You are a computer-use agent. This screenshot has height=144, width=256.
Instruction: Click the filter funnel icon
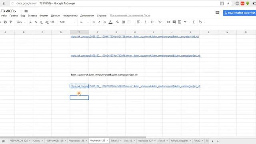coord(185,22)
